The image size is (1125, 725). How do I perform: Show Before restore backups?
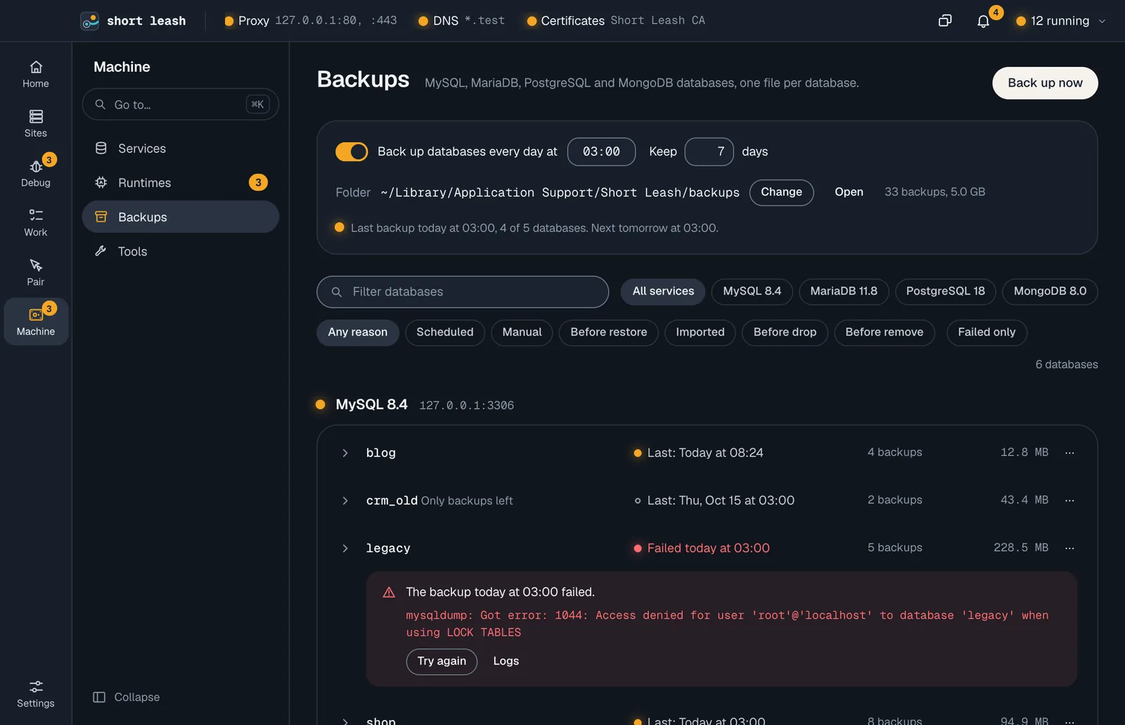pos(609,332)
